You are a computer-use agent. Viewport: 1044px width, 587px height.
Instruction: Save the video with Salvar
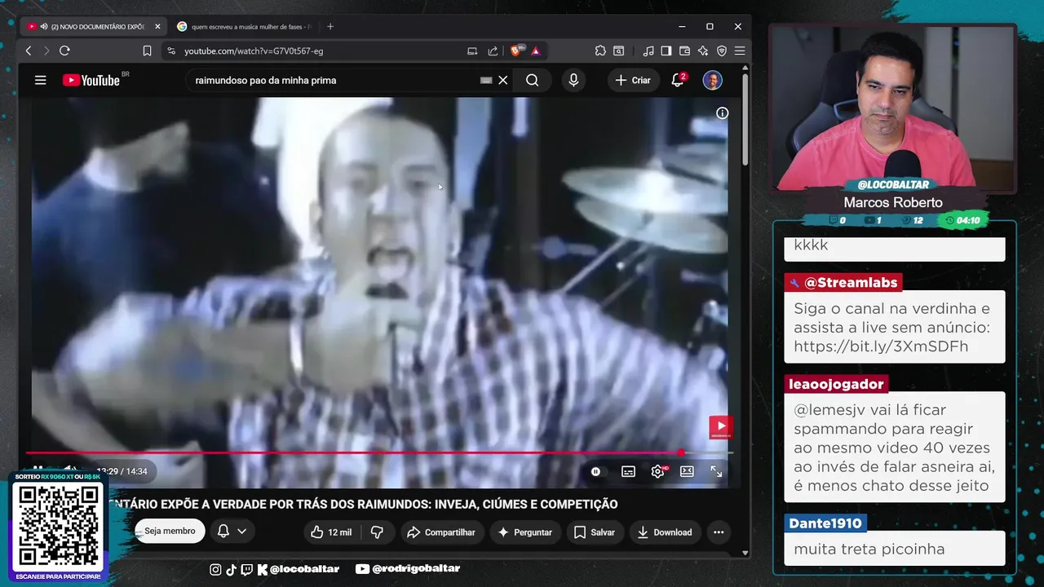point(595,532)
